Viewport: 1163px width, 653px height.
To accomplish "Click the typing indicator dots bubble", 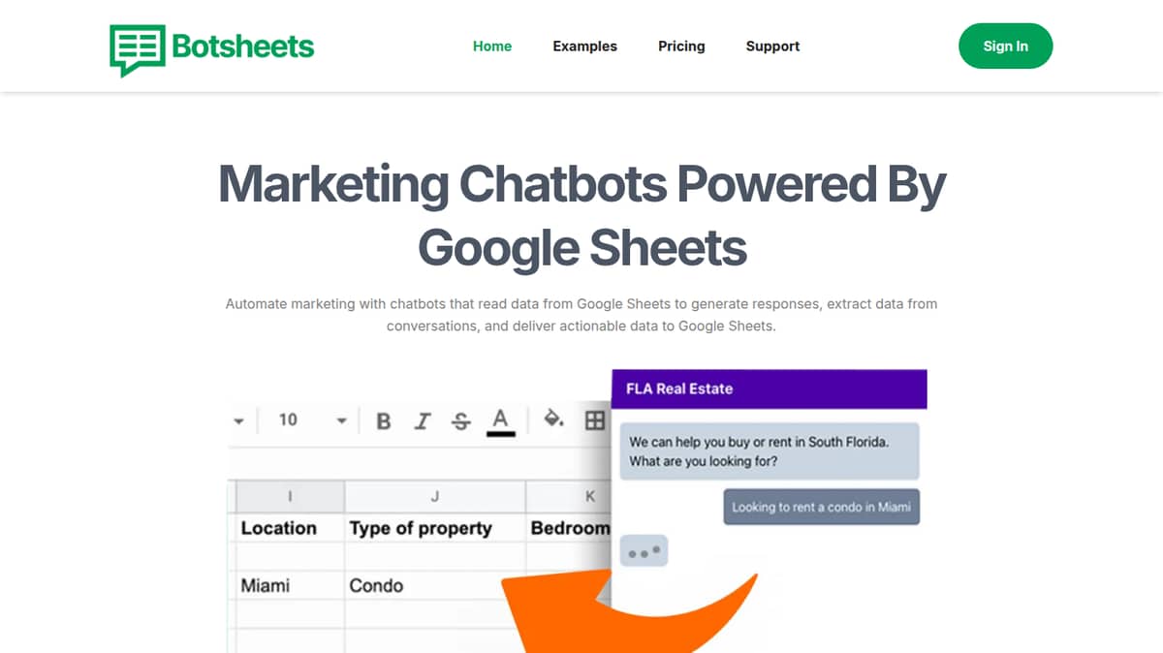I will (x=644, y=552).
